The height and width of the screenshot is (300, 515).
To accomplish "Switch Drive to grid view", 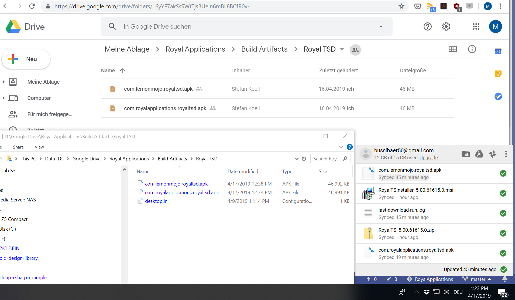I will pos(453,49).
